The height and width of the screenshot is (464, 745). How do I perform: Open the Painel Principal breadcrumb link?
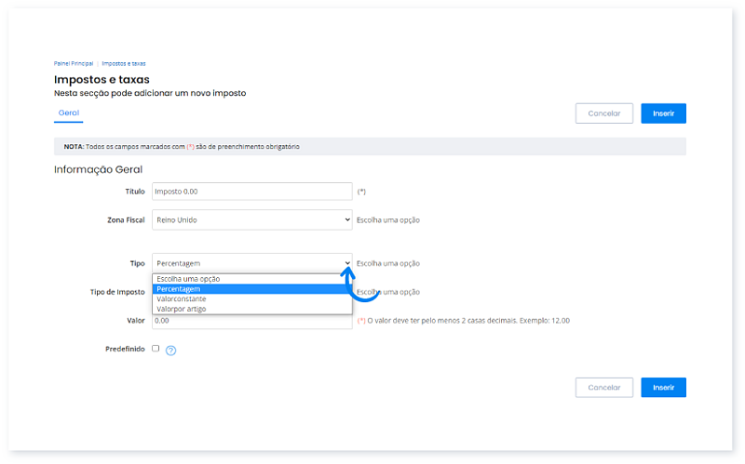pyautogui.click(x=73, y=63)
